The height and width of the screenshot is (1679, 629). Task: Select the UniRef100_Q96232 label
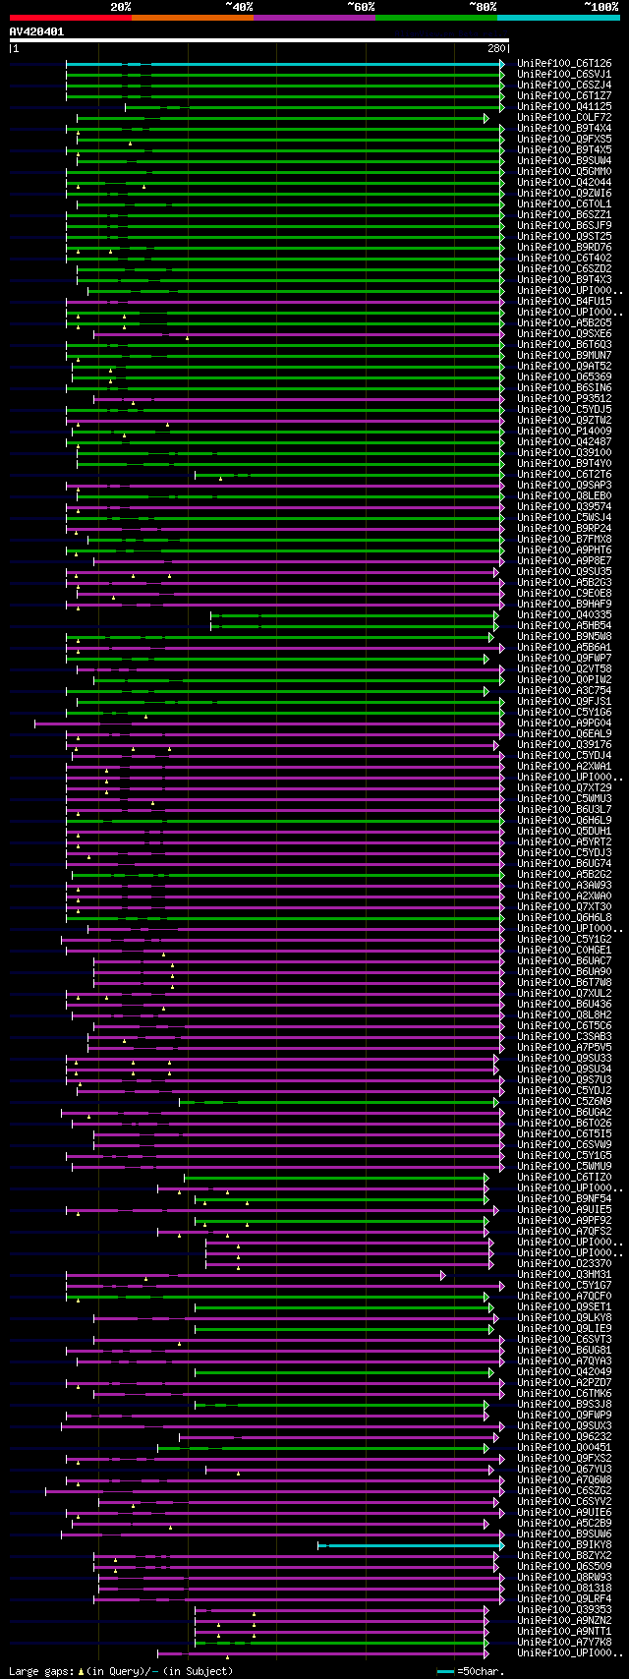click(564, 1437)
